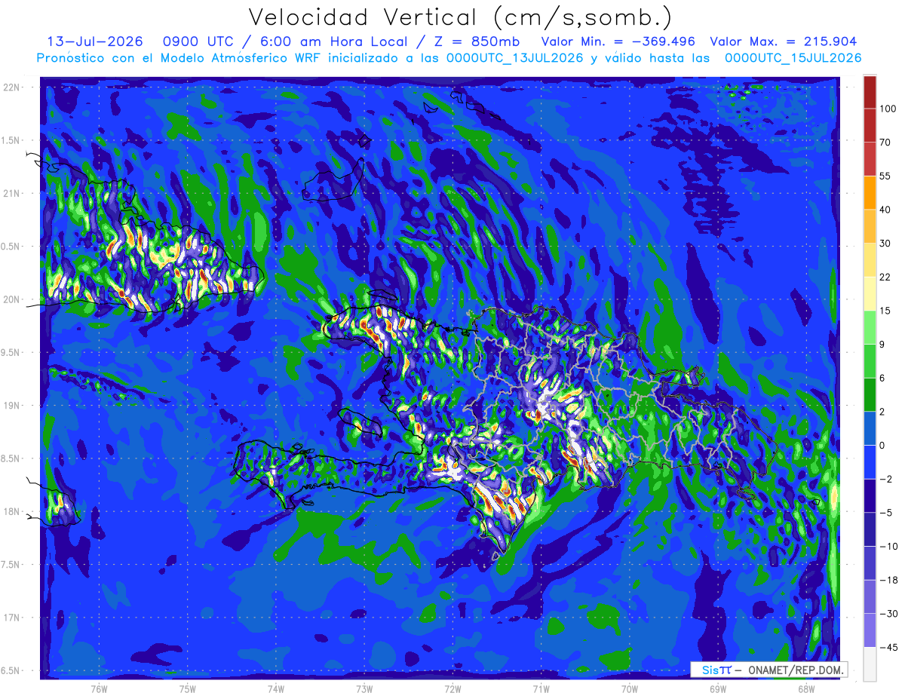This screenshot has width=905, height=699.
Task: Click the "68W" longitude axis label
Action: pos(806,688)
